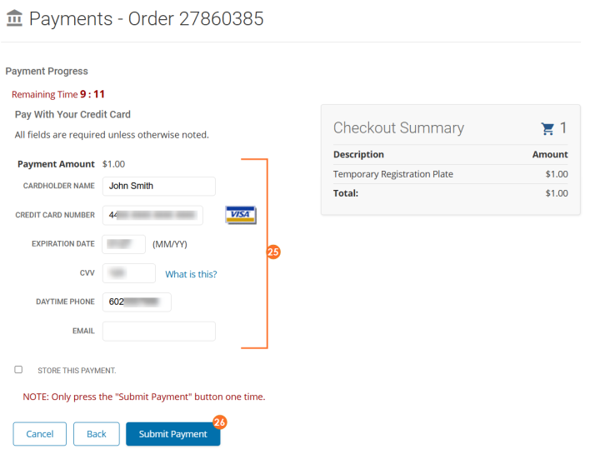Click the Submit Payment button
Image resolution: width=590 pixels, height=469 pixels.
(173, 434)
